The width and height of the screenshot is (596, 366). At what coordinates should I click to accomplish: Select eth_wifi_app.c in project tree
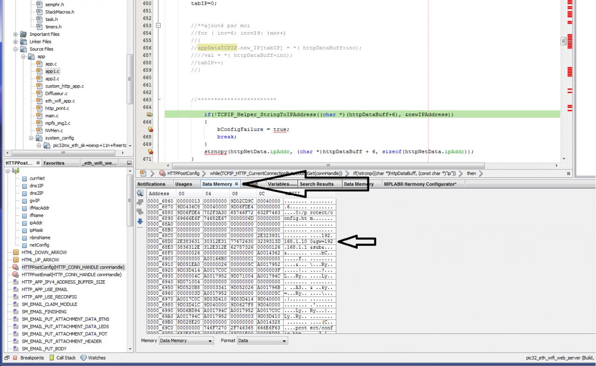(60, 101)
